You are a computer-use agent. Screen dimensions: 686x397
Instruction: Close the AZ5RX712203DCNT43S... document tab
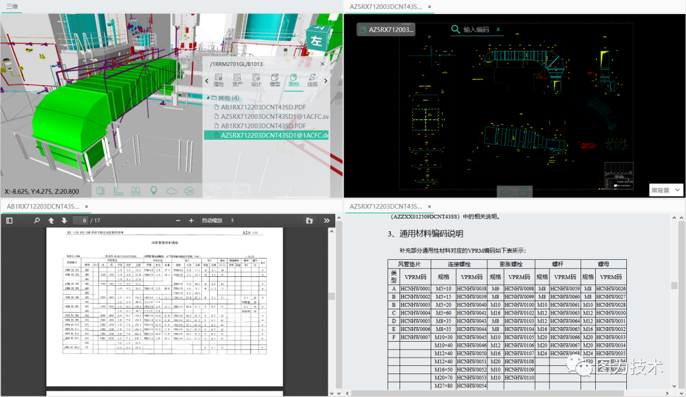pyautogui.click(x=429, y=206)
